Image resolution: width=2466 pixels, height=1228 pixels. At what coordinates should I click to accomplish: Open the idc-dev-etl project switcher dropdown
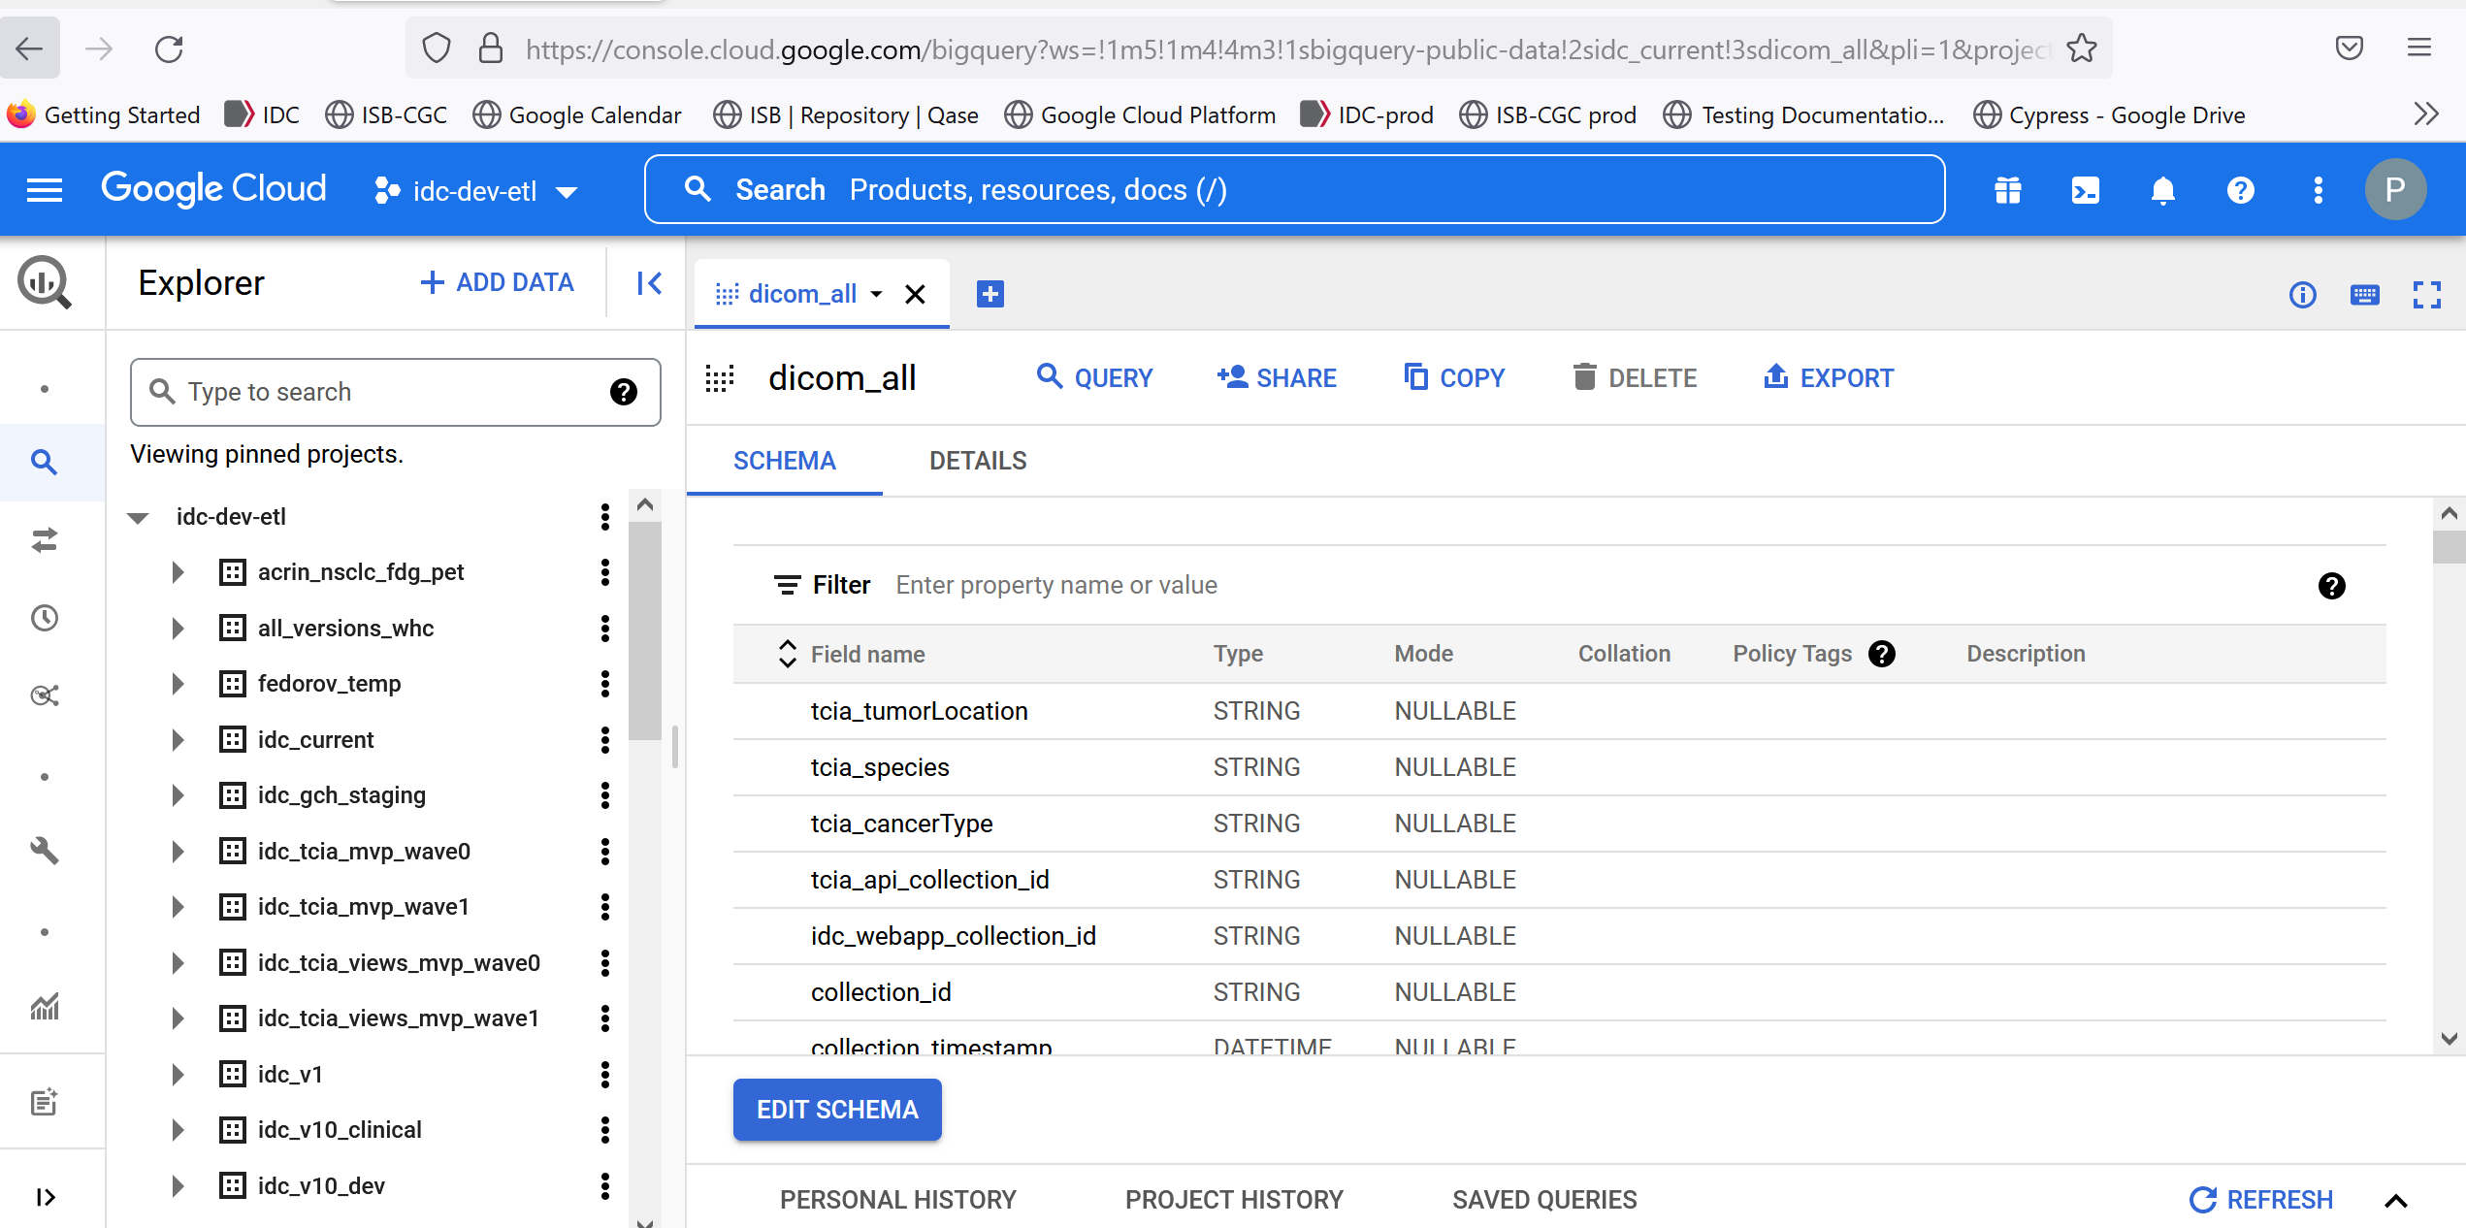coord(474,190)
